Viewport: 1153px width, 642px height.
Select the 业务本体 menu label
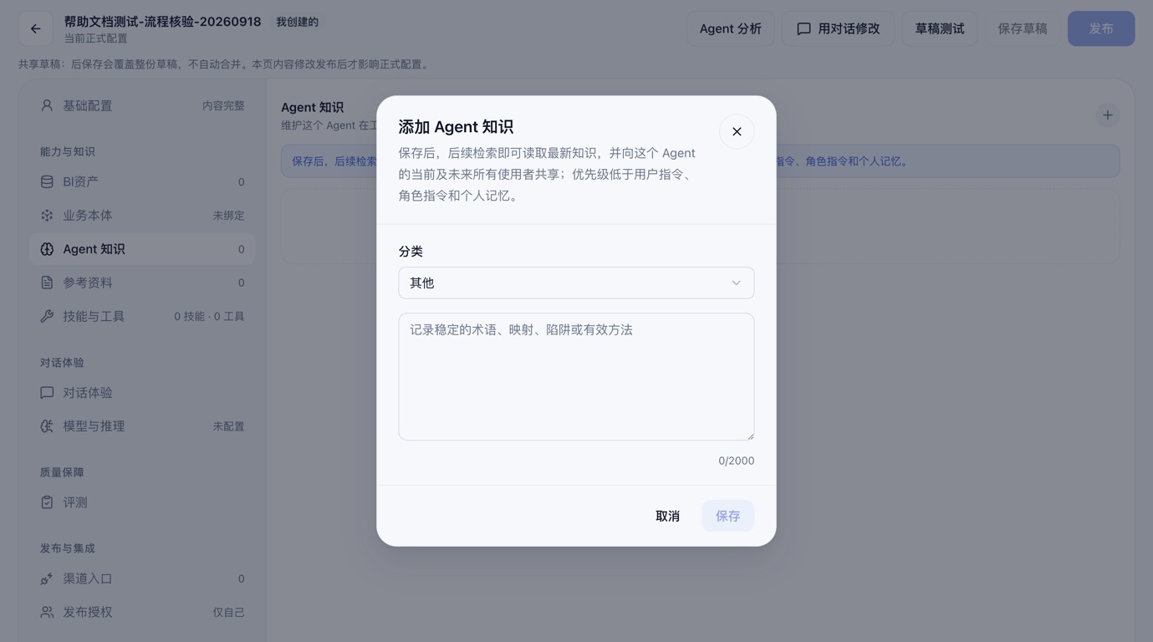click(88, 215)
